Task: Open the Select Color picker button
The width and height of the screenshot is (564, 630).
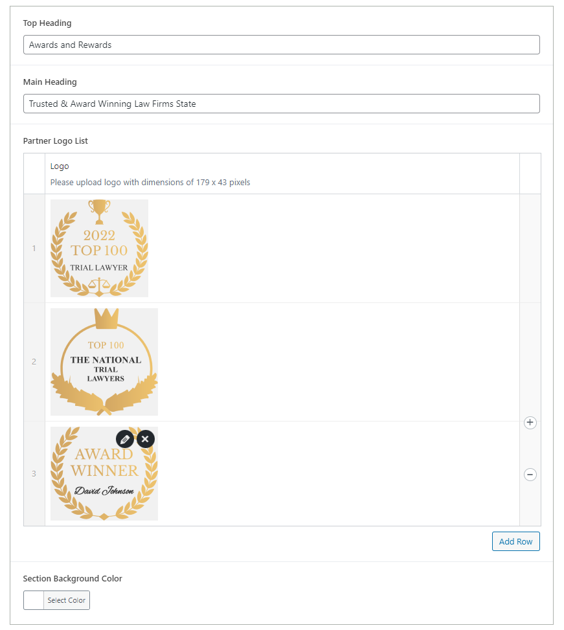Action: pyautogui.click(x=67, y=600)
